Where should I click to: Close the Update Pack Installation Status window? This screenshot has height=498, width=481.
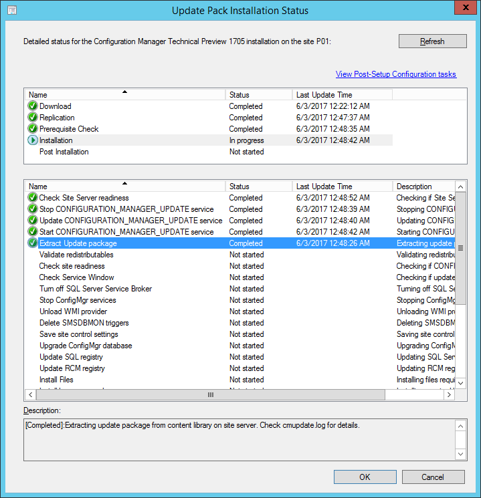466,7
